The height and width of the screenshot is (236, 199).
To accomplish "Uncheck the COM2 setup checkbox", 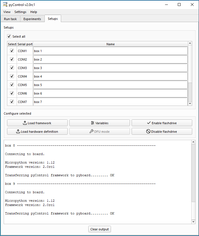I will (x=12, y=59).
